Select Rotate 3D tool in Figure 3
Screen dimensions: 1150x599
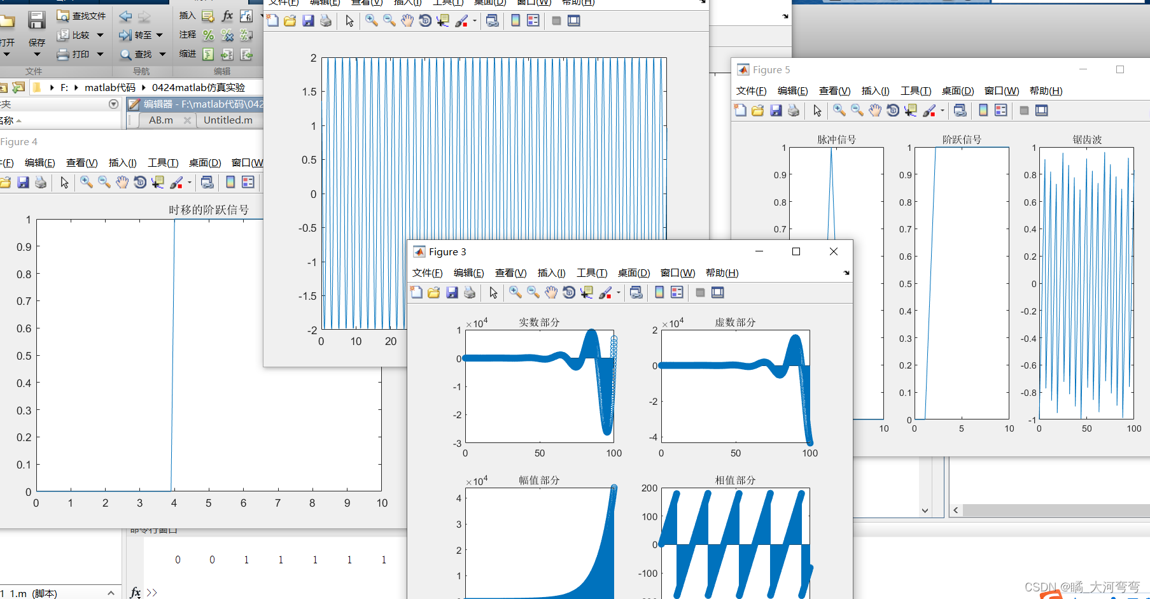[x=569, y=292]
